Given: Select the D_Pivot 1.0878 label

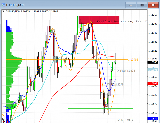Looking at the screenshot, I should (126, 71).
